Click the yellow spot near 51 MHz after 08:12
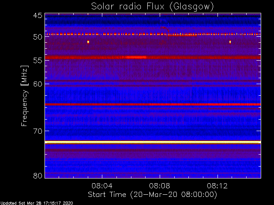The height and width of the screenshot is (205, 274). coord(230,42)
